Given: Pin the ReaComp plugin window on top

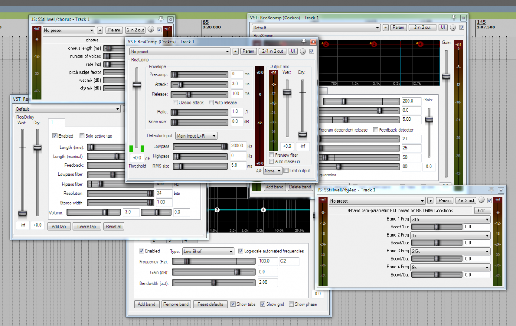Looking at the screenshot, I should 304,42.
